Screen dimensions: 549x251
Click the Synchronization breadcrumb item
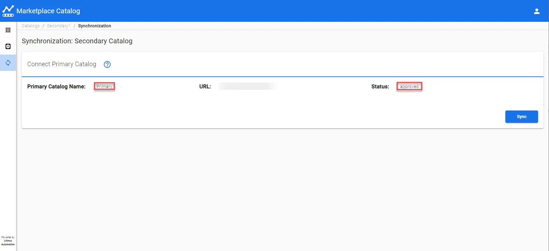point(94,26)
